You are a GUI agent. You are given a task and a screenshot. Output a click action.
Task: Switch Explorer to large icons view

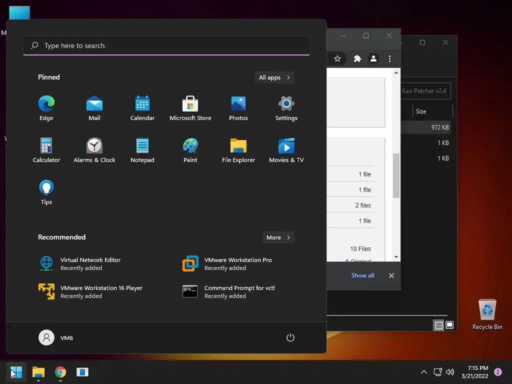tap(449, 325)
